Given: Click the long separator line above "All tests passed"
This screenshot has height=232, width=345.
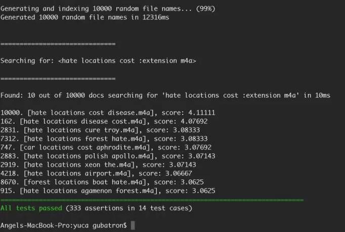Looking at the screenshot, I should click(152, 200).
